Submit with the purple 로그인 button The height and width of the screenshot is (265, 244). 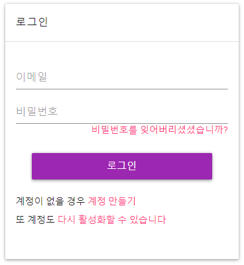pos(122,166)
